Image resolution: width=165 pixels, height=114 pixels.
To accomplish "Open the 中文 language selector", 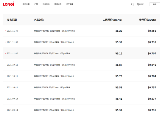I will (142, 4).
